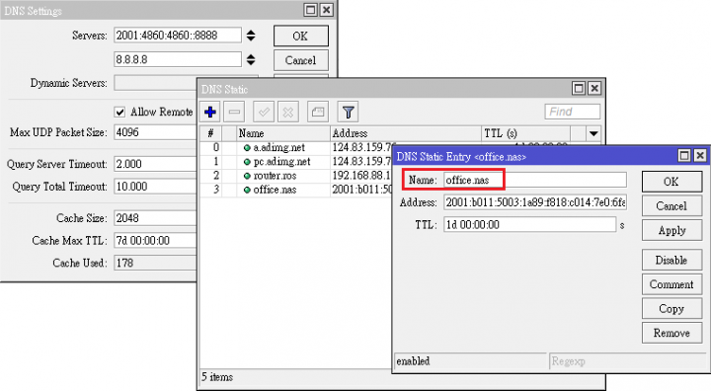Maximize the DNS Static window
The height and width of the screenshot is (391, 711).
coord(579,89)
